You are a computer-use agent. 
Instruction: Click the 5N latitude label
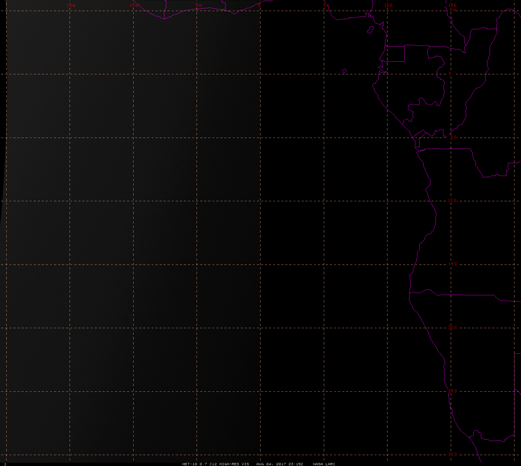(x=453, y=10)
